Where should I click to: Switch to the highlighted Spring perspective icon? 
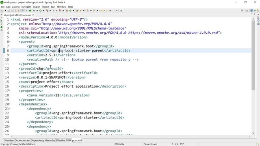click(251, 11)
